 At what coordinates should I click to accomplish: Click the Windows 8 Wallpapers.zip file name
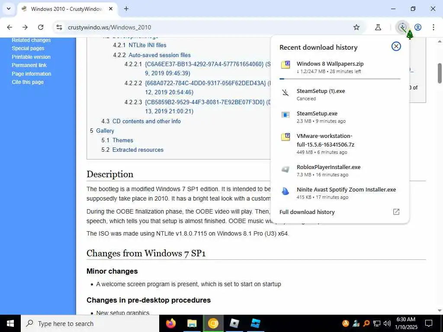330,64
